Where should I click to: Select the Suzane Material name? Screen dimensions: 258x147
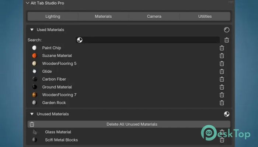coord(57,55)
